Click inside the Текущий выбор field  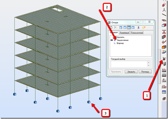[129, 64]
